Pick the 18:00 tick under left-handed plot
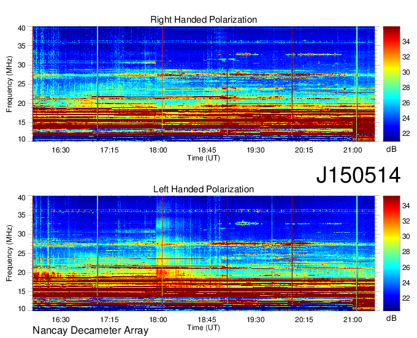The width and height of the screenshot is (417, 338). pyautogui.click(x=158, y=320)
